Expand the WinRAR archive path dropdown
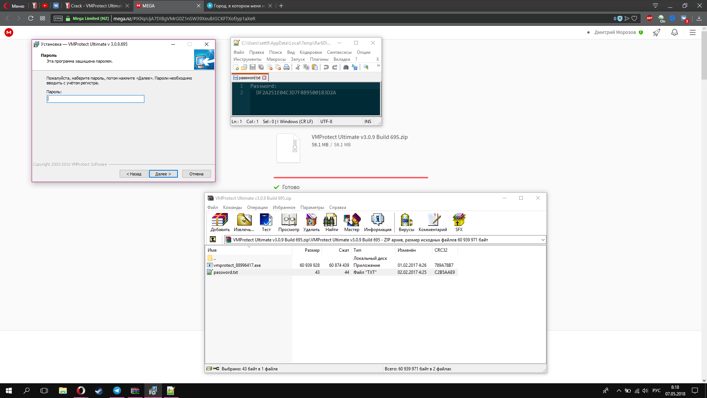707x398 pixels. tap(543, 240)
